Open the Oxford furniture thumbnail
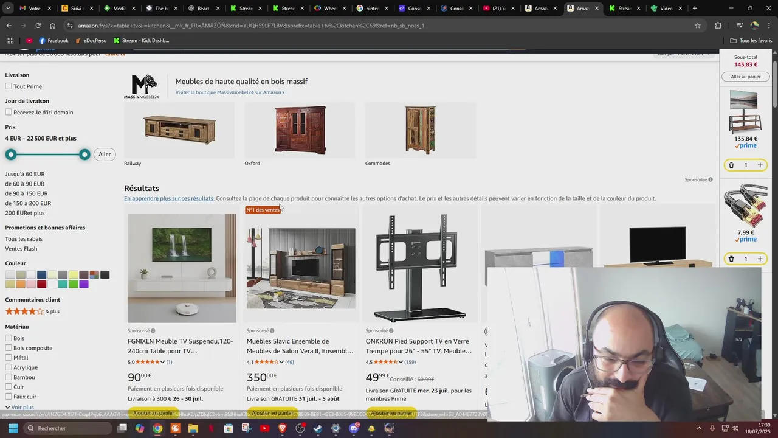This screenshot has height=438, width=778. click(300, 130)
